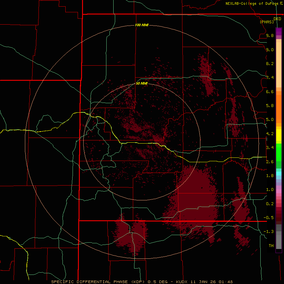Click the DKD [PHAS] legend title
This screenshot has width=284, height=284.
pyautogui.click(x=270, y=20)
